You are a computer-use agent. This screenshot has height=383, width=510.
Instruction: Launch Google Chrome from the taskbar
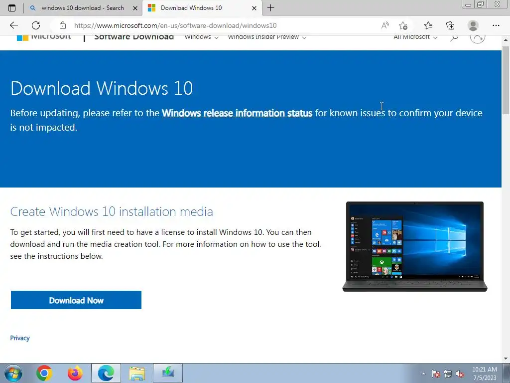click(x=44, y=373)
